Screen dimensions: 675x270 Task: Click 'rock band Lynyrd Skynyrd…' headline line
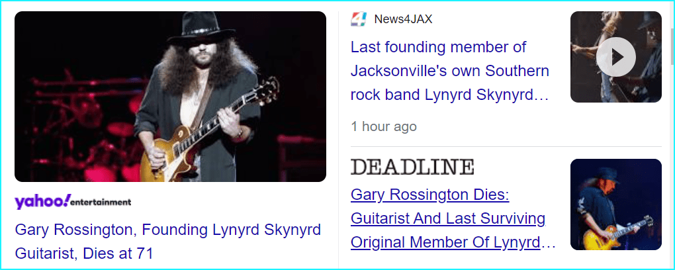(x=450, y=95)
